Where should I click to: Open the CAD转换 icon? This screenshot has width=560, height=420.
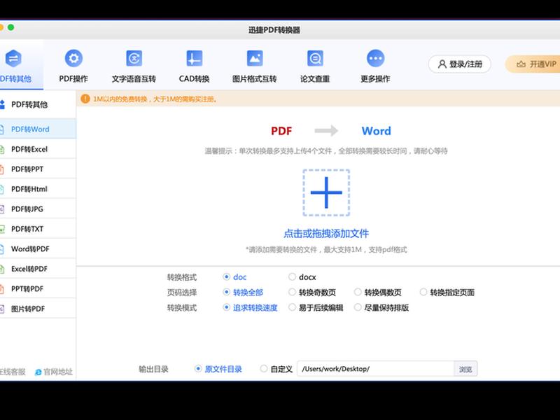coord(195,58)
